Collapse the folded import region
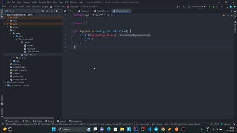 [73, 23]
